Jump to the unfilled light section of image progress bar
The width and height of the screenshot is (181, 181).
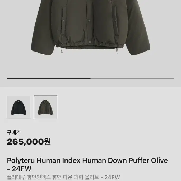tap(132, 78)
